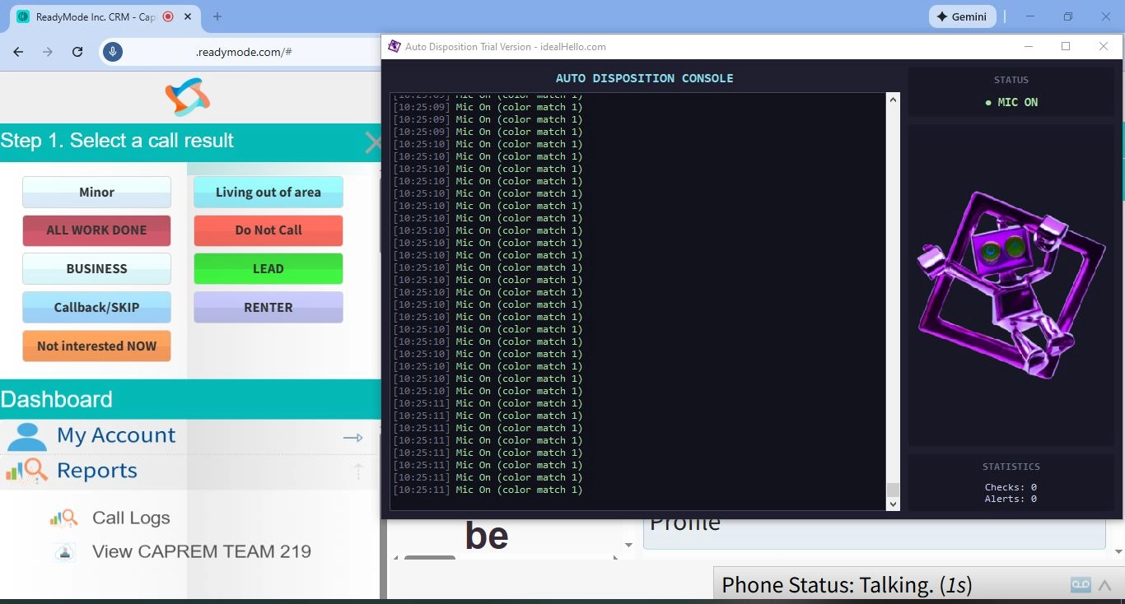Click the My Account person icon
This screenshot has height=604, width=1125.
pos(26,436)
